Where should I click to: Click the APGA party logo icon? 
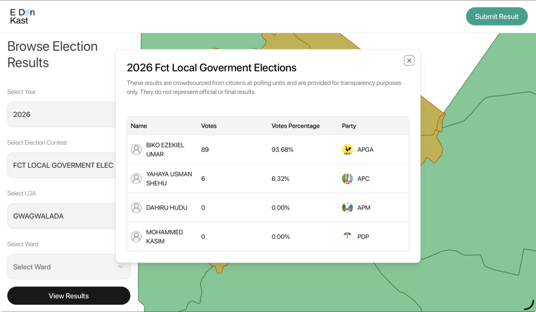pyautogui.click(x=347, y=149)
